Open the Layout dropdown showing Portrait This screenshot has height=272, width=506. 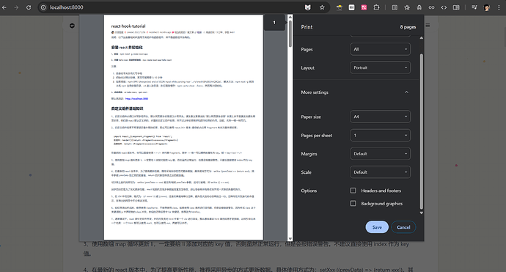[x=380, y=67]
